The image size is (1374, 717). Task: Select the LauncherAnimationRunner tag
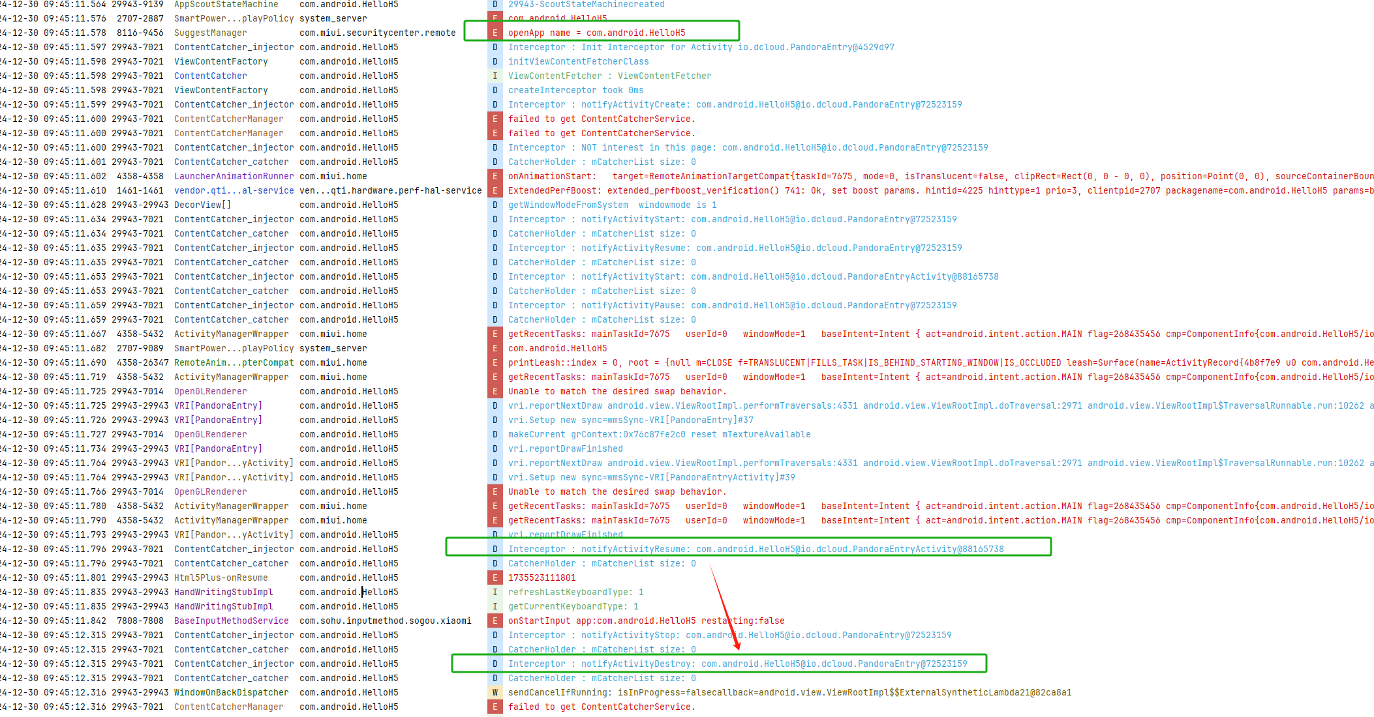(234, 176)
